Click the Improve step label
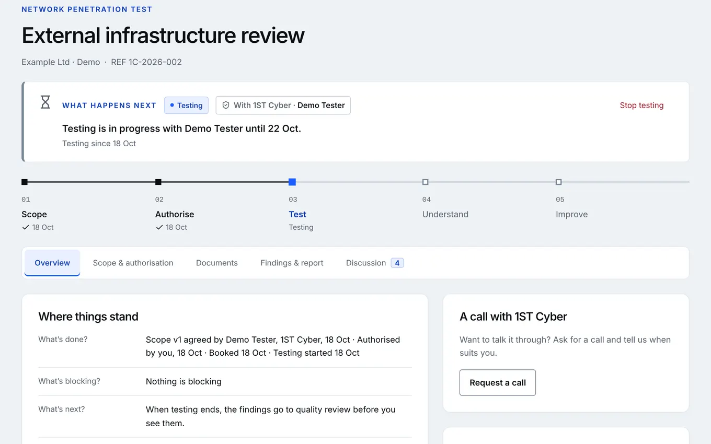 571,214
